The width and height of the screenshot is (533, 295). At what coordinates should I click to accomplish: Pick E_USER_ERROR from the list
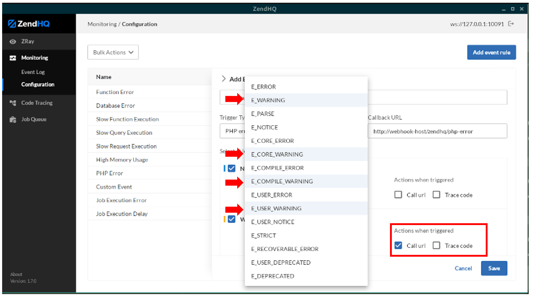coord(306,195)
